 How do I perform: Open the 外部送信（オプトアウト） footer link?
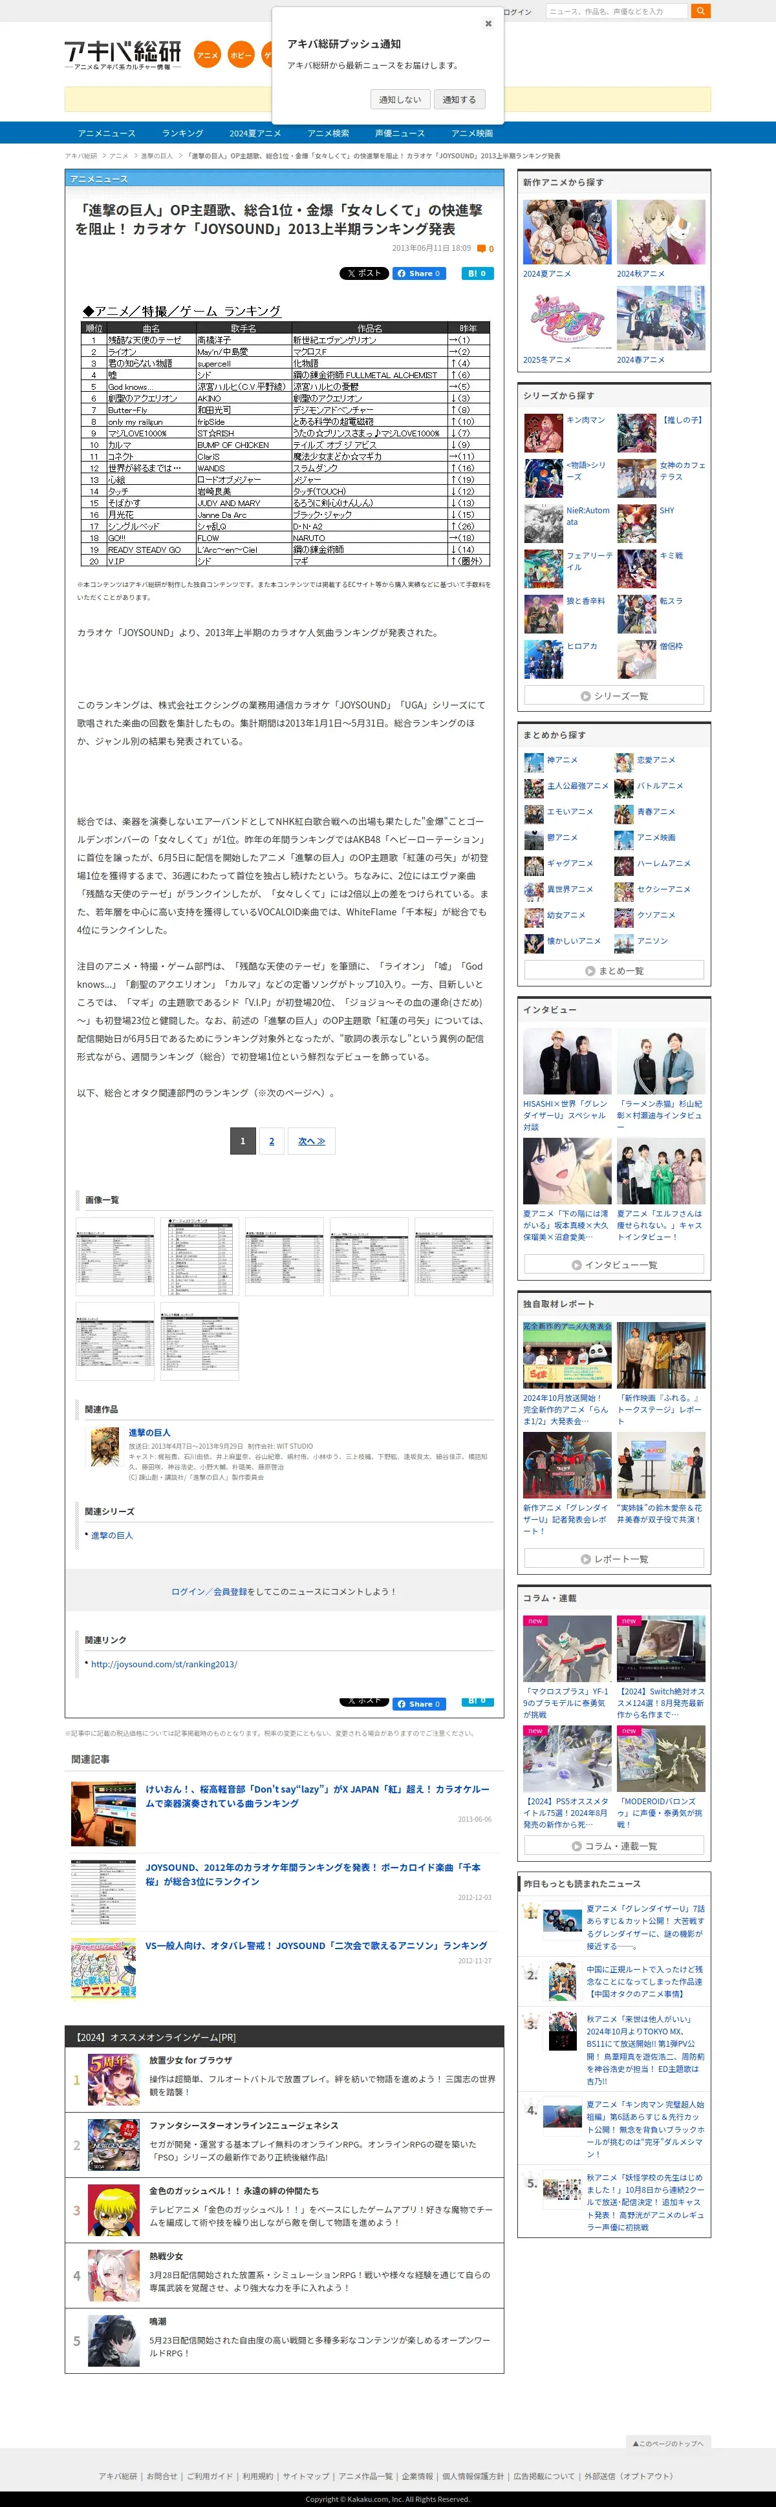coord(629,2476)
